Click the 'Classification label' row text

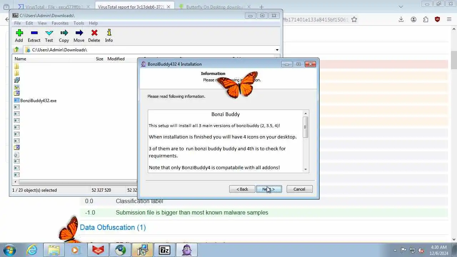139,201
